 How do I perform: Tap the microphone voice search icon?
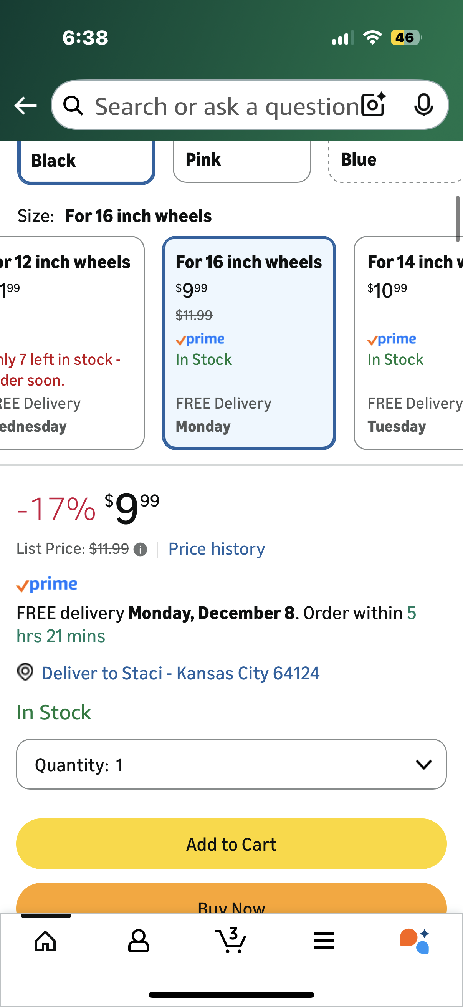pyautogui.click(x=423, y=105)
